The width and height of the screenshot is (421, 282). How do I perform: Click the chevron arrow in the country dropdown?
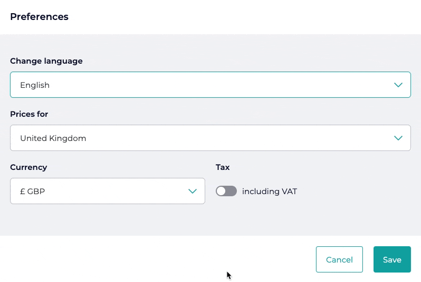(x=398, y=138)
